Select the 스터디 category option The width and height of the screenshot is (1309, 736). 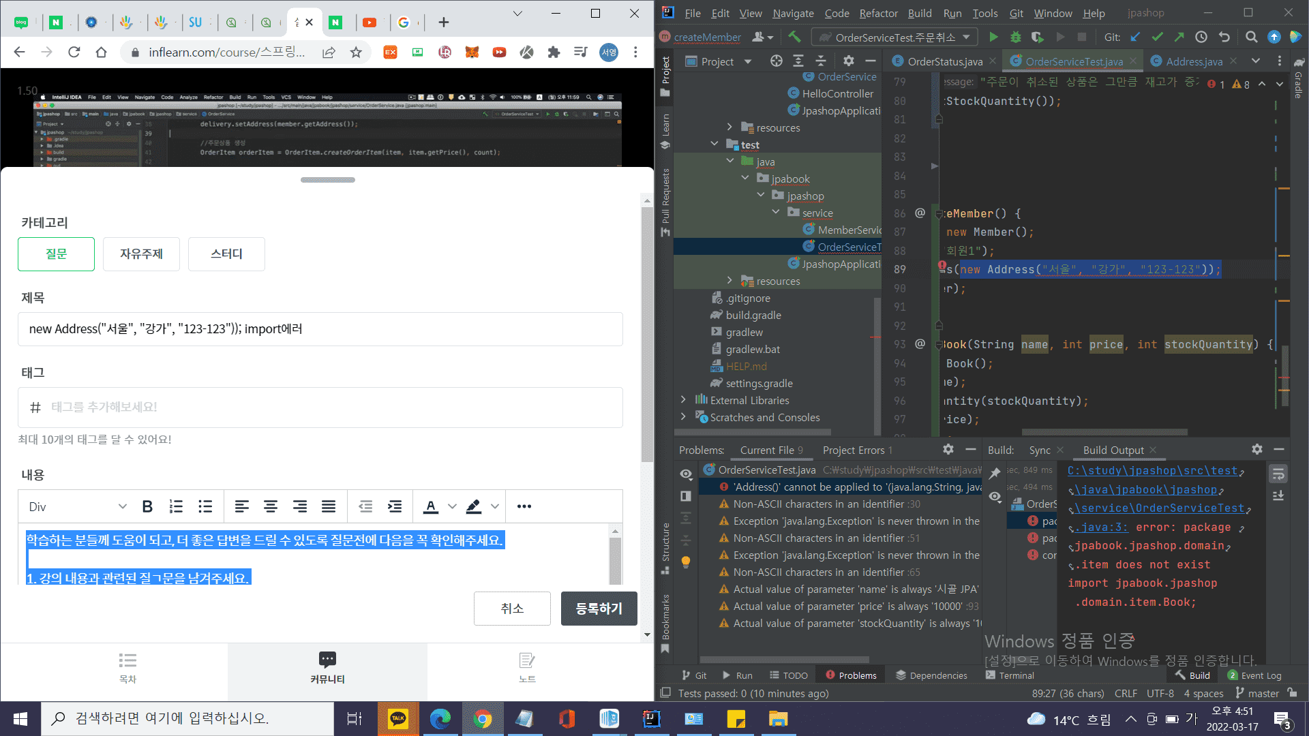point(226,254)
